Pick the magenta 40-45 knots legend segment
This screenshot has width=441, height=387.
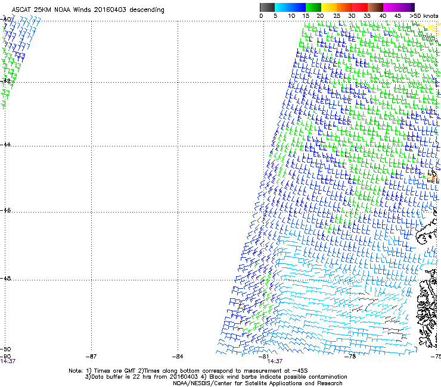click(391, 7)
